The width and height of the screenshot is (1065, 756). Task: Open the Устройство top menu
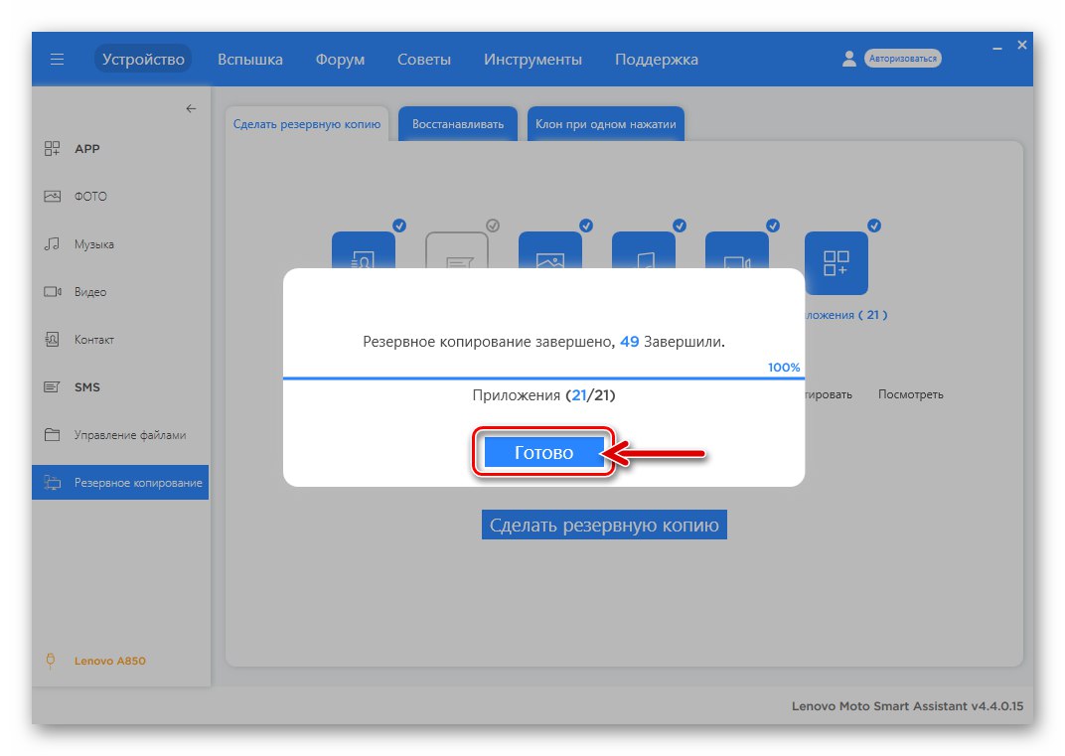pyautogui.click(x=143, y=59)
